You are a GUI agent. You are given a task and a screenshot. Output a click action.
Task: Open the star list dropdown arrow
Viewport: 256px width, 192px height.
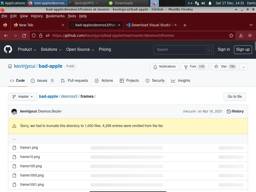(243, 67)
